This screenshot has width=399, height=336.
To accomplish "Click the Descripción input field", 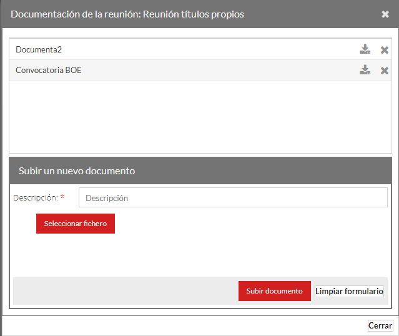I will pos(233,197).
